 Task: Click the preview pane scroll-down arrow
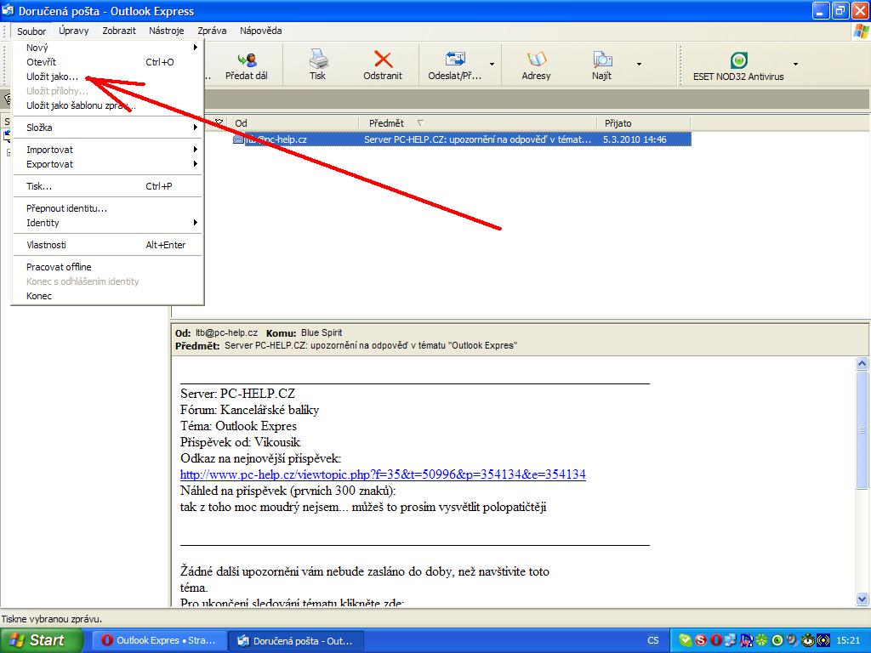point(862,599)
